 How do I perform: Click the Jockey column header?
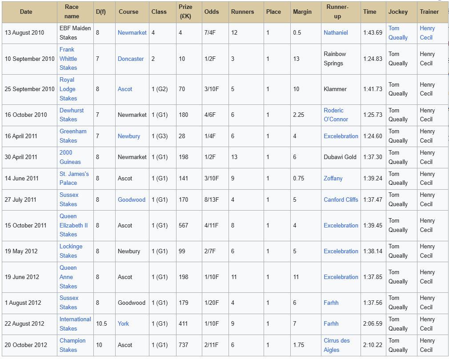(x=401, y=12)
